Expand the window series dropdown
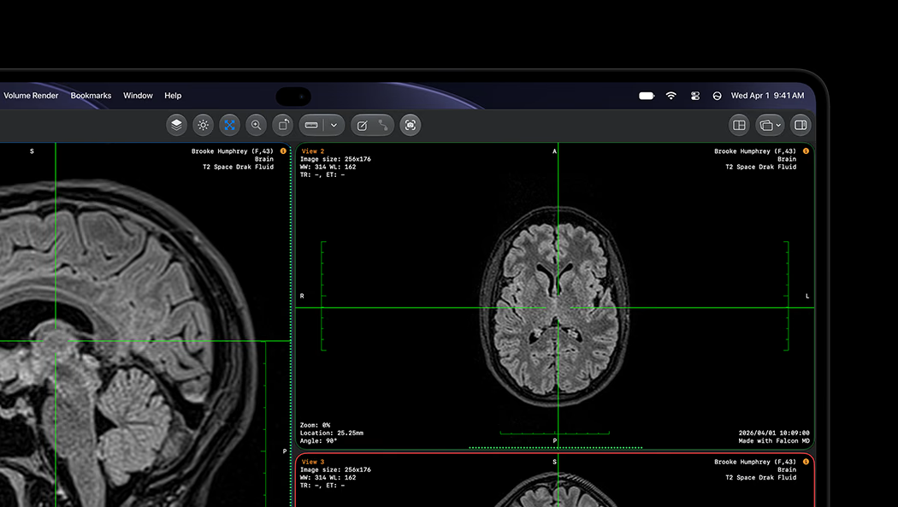 (770, 125)
